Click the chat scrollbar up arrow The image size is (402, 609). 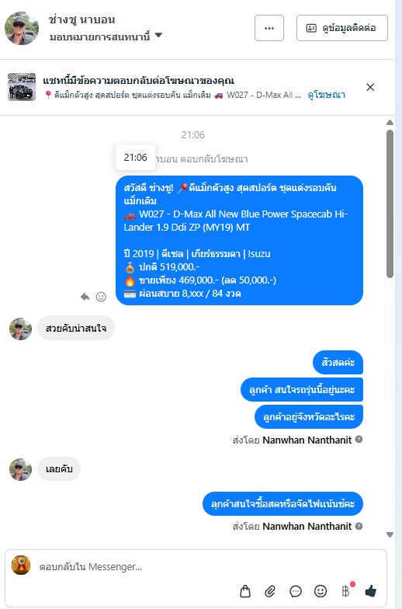tap(390, 123)
